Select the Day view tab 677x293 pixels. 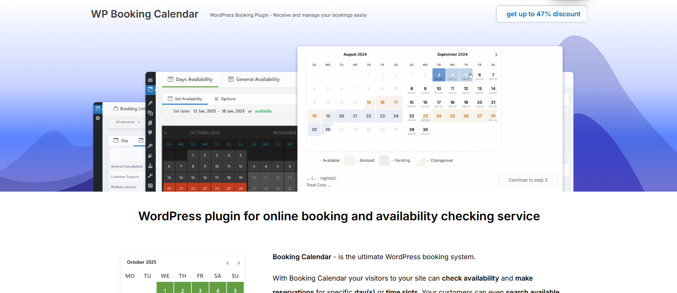point(121,140)
